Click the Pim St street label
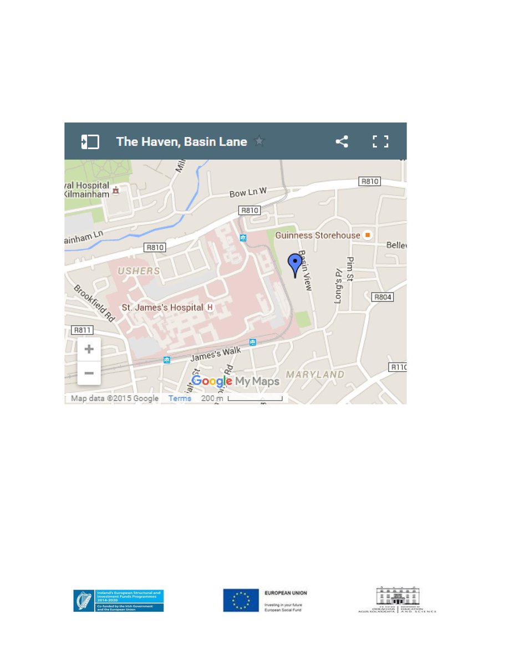The image size is (514, 665). [350, 269]
